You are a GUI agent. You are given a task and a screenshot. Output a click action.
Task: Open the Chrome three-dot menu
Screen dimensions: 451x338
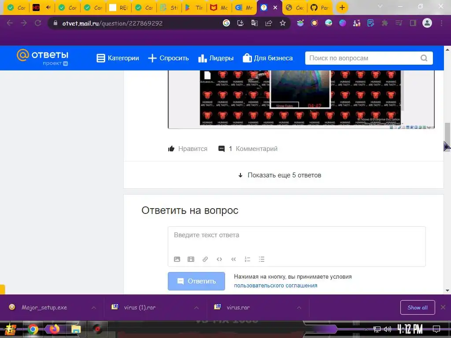441,23
